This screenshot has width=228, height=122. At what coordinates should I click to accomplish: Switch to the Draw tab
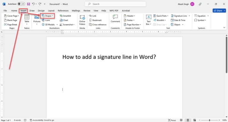tap(32, 11)
